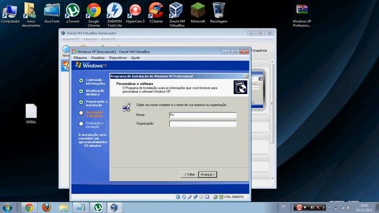
Task: Click the Personalizar o software heading
Action: point(134,84)
